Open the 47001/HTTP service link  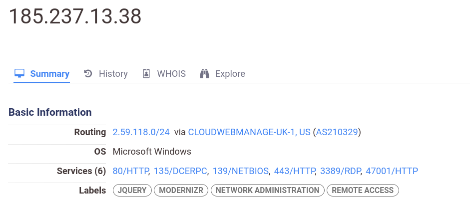(392, 171)
